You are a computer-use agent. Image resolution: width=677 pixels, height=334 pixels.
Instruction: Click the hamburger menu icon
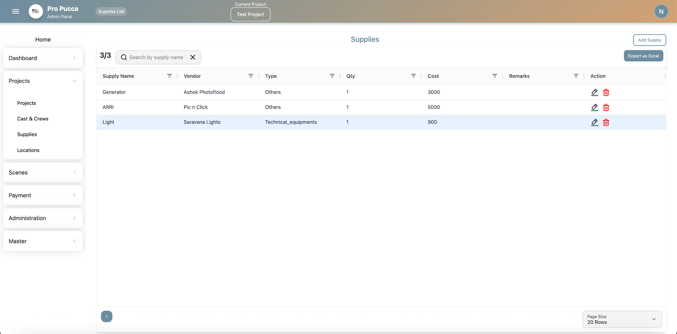coord(16,12)
